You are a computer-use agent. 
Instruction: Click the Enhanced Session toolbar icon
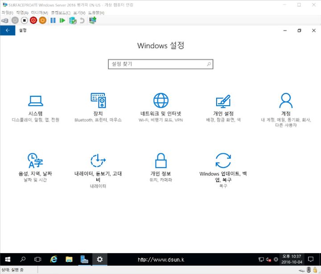[93, 20]
